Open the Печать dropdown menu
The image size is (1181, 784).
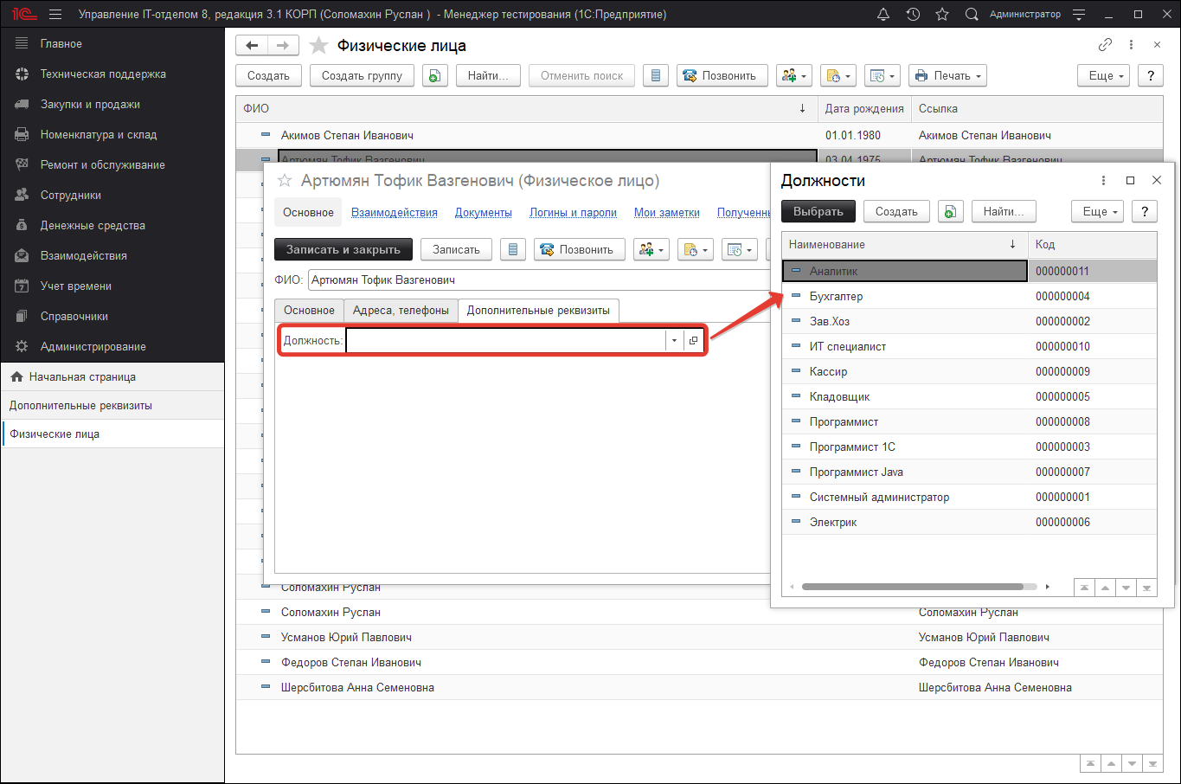point(948,76)
